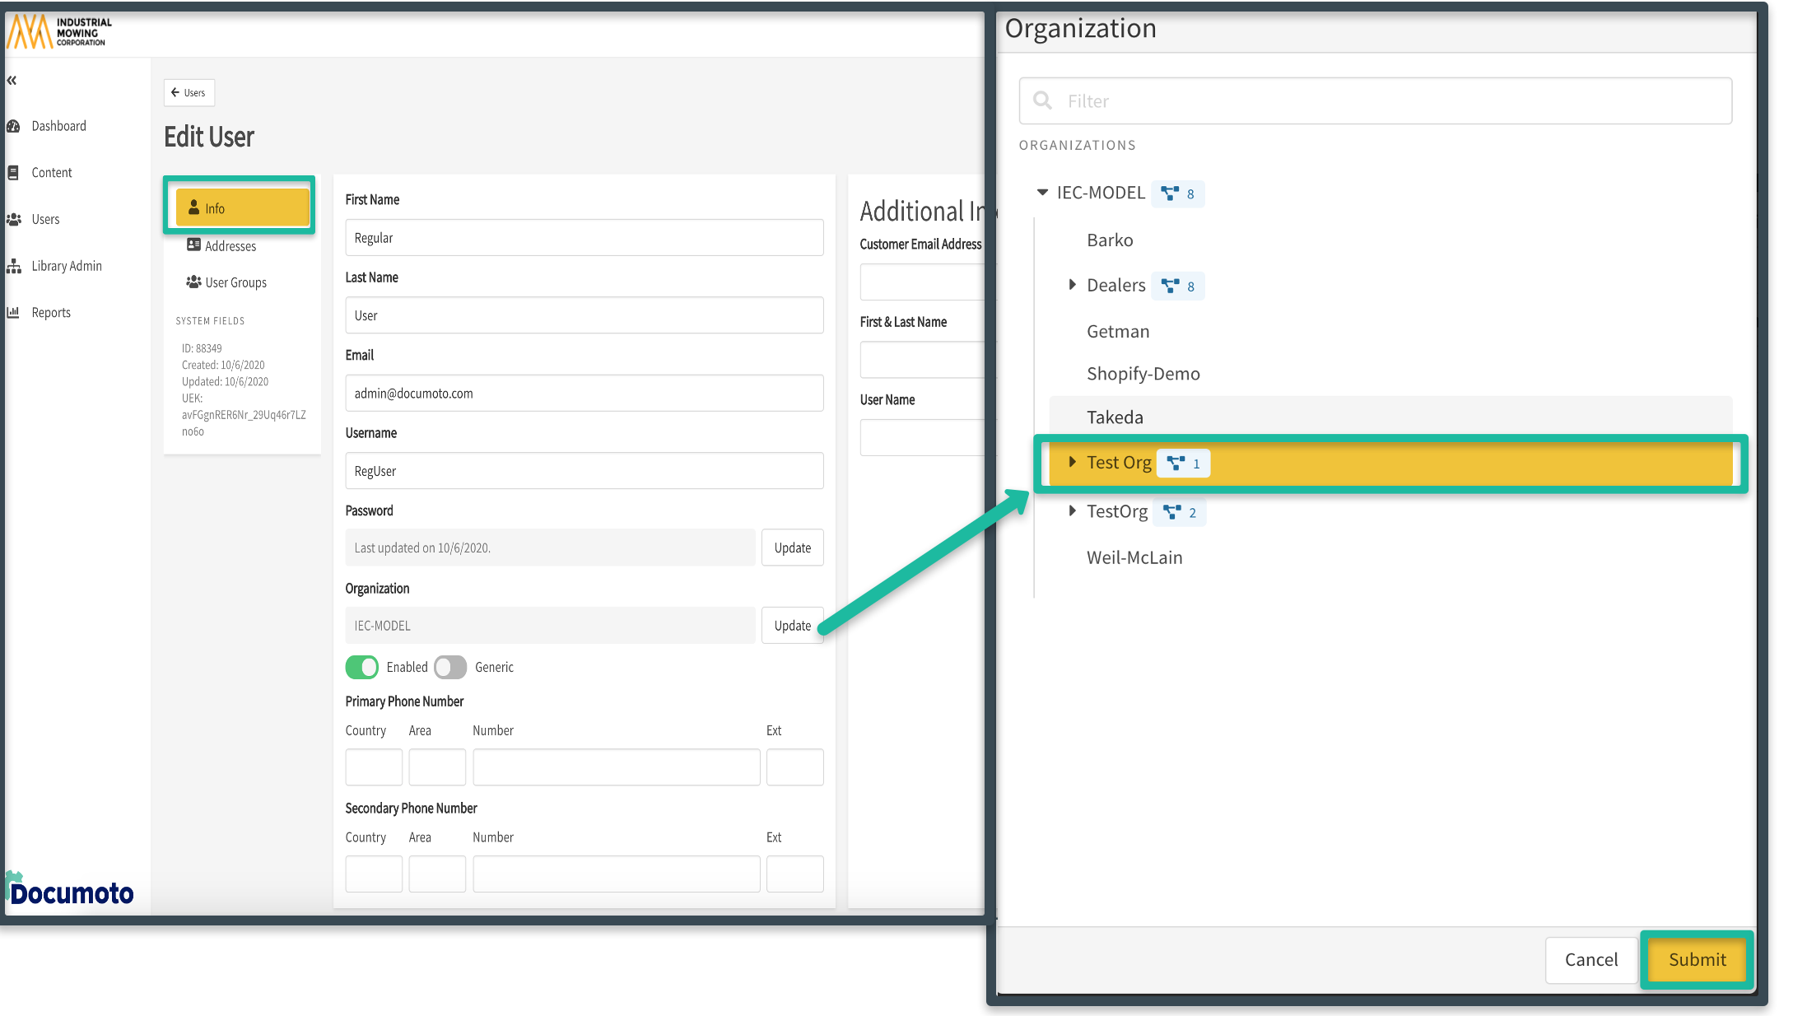Collapse sidebar with double-chevron icon
1793x1016 pixels.
(12, 81)
